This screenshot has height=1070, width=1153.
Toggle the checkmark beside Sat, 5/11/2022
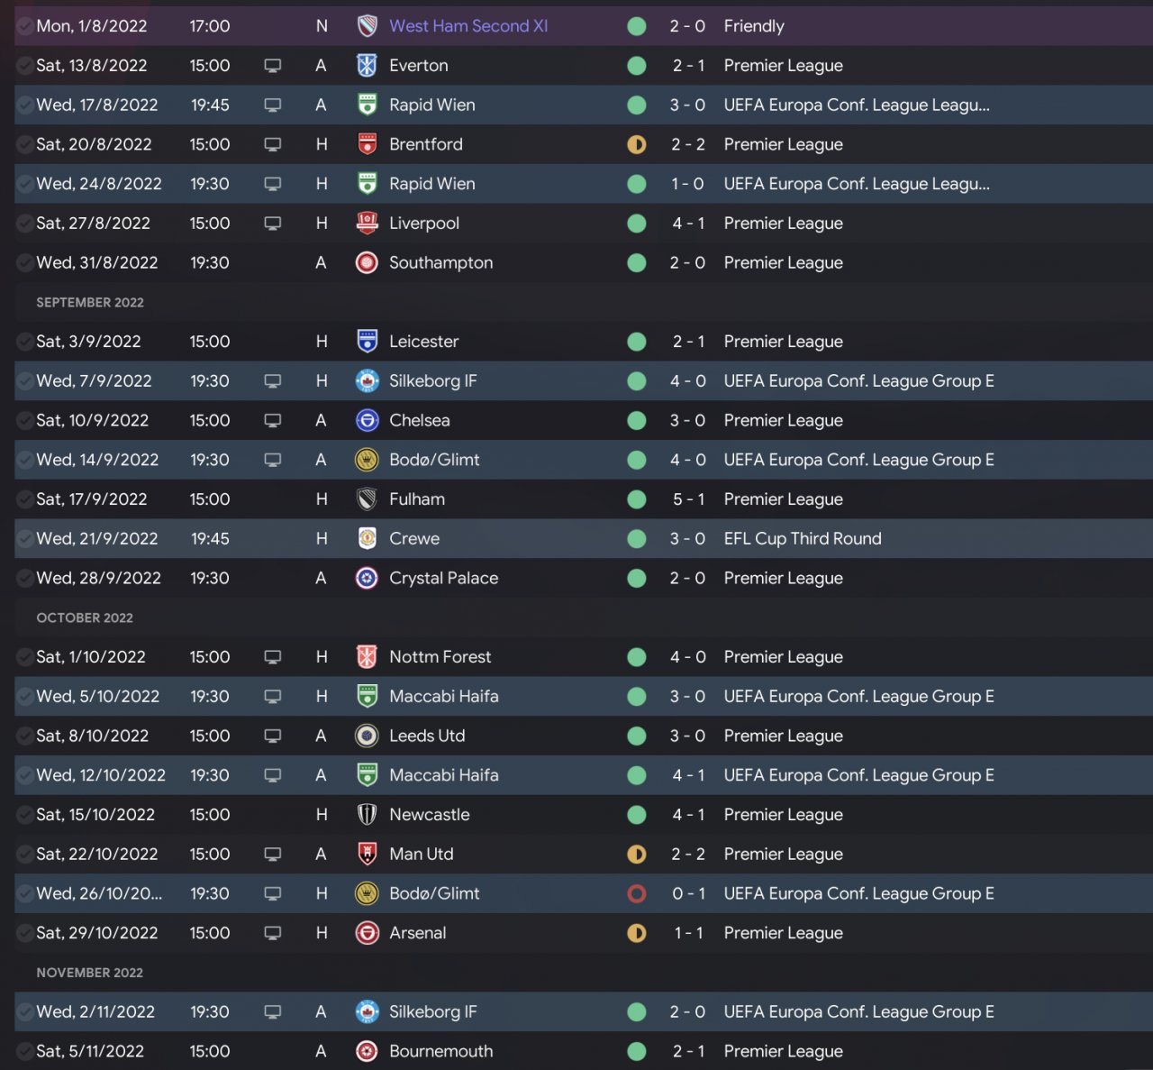[x=25, y=1052]
